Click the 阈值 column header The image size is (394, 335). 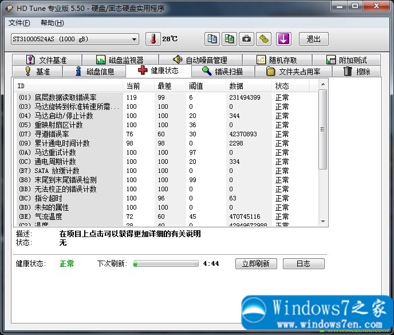pyautogui.click(x=195, y=86)
